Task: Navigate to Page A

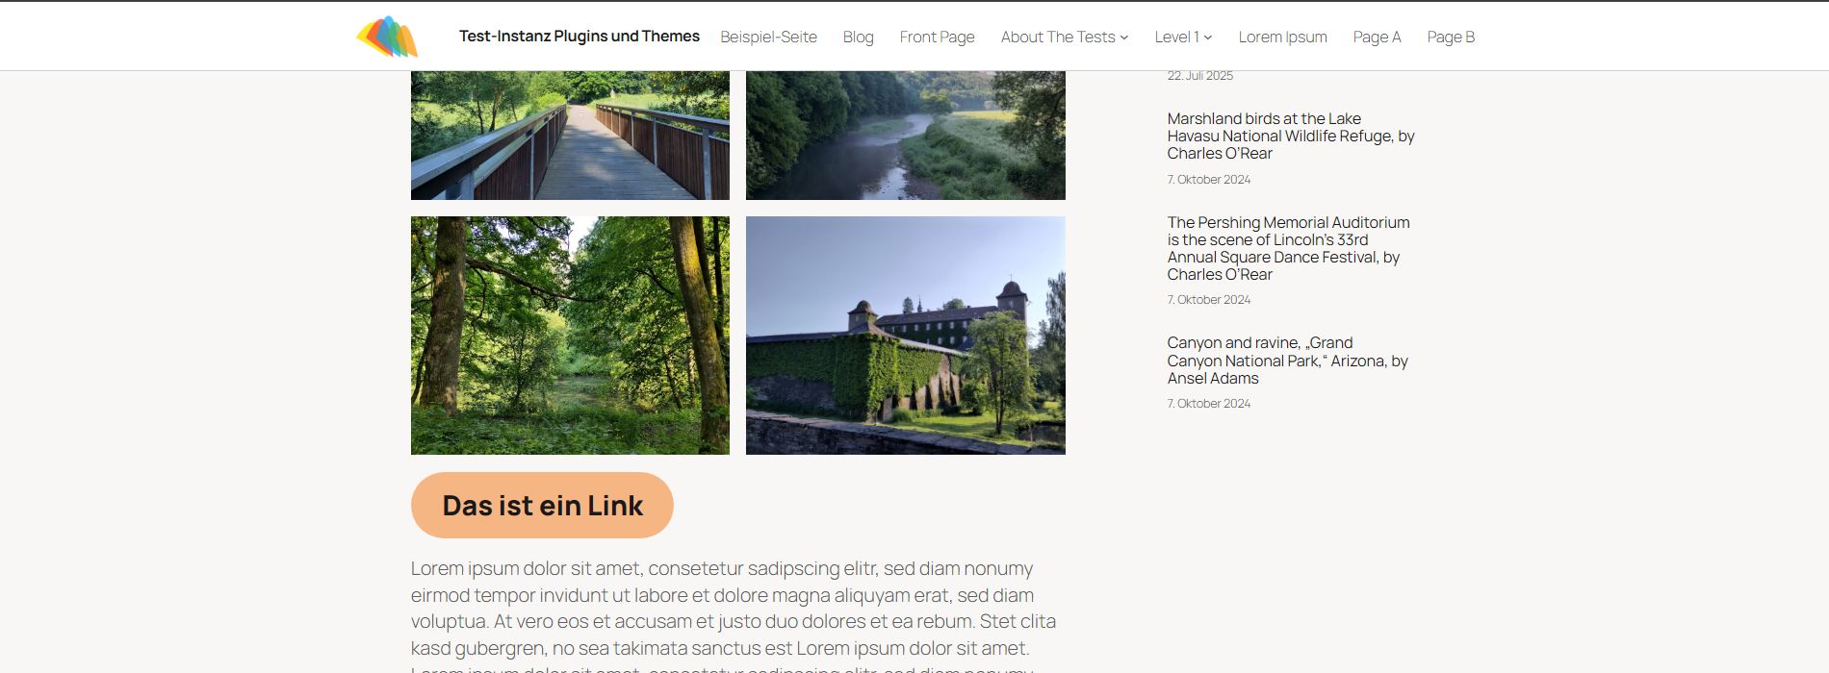Action: pyautogui.click(x=1377, y=37)
